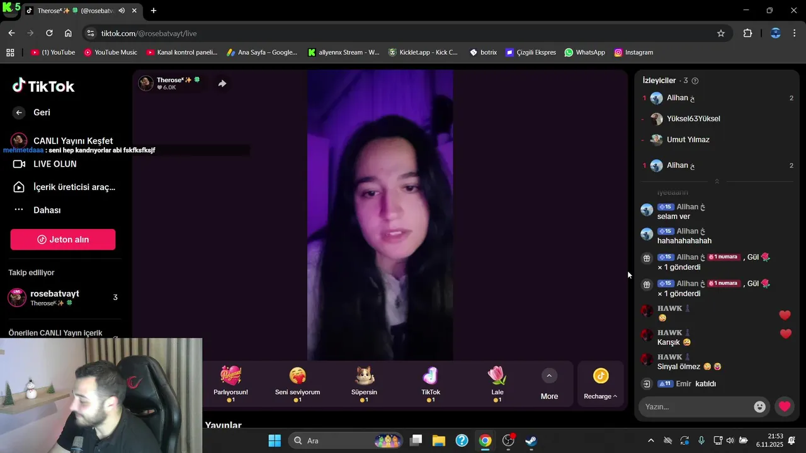806x453 pixels.
Task: Open Task View on the taskbar
Action: pos(416,440)
